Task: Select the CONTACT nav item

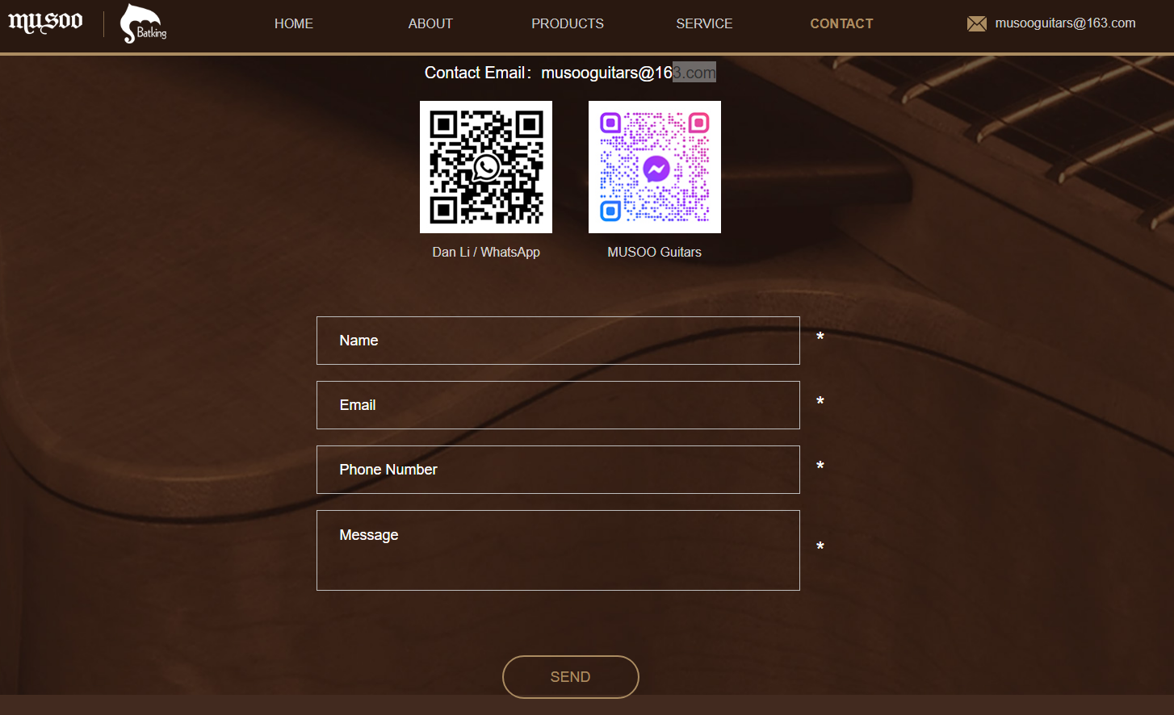Action: click(841, 24)
